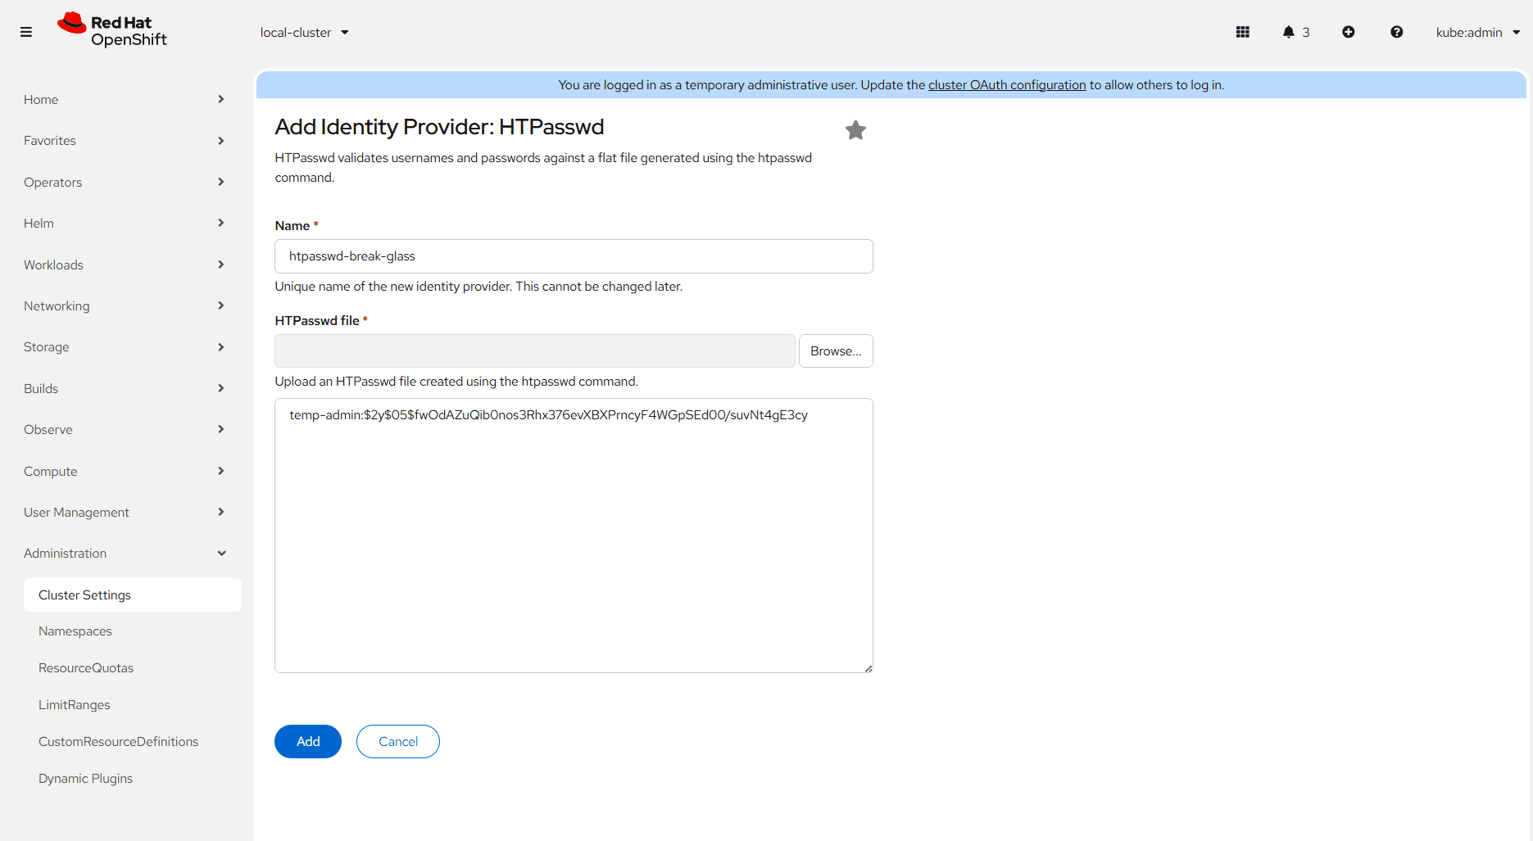Image resolution: width=1533 pixels, height=841 pixels.
Task: Click into the Name input field
Action: 574,256
